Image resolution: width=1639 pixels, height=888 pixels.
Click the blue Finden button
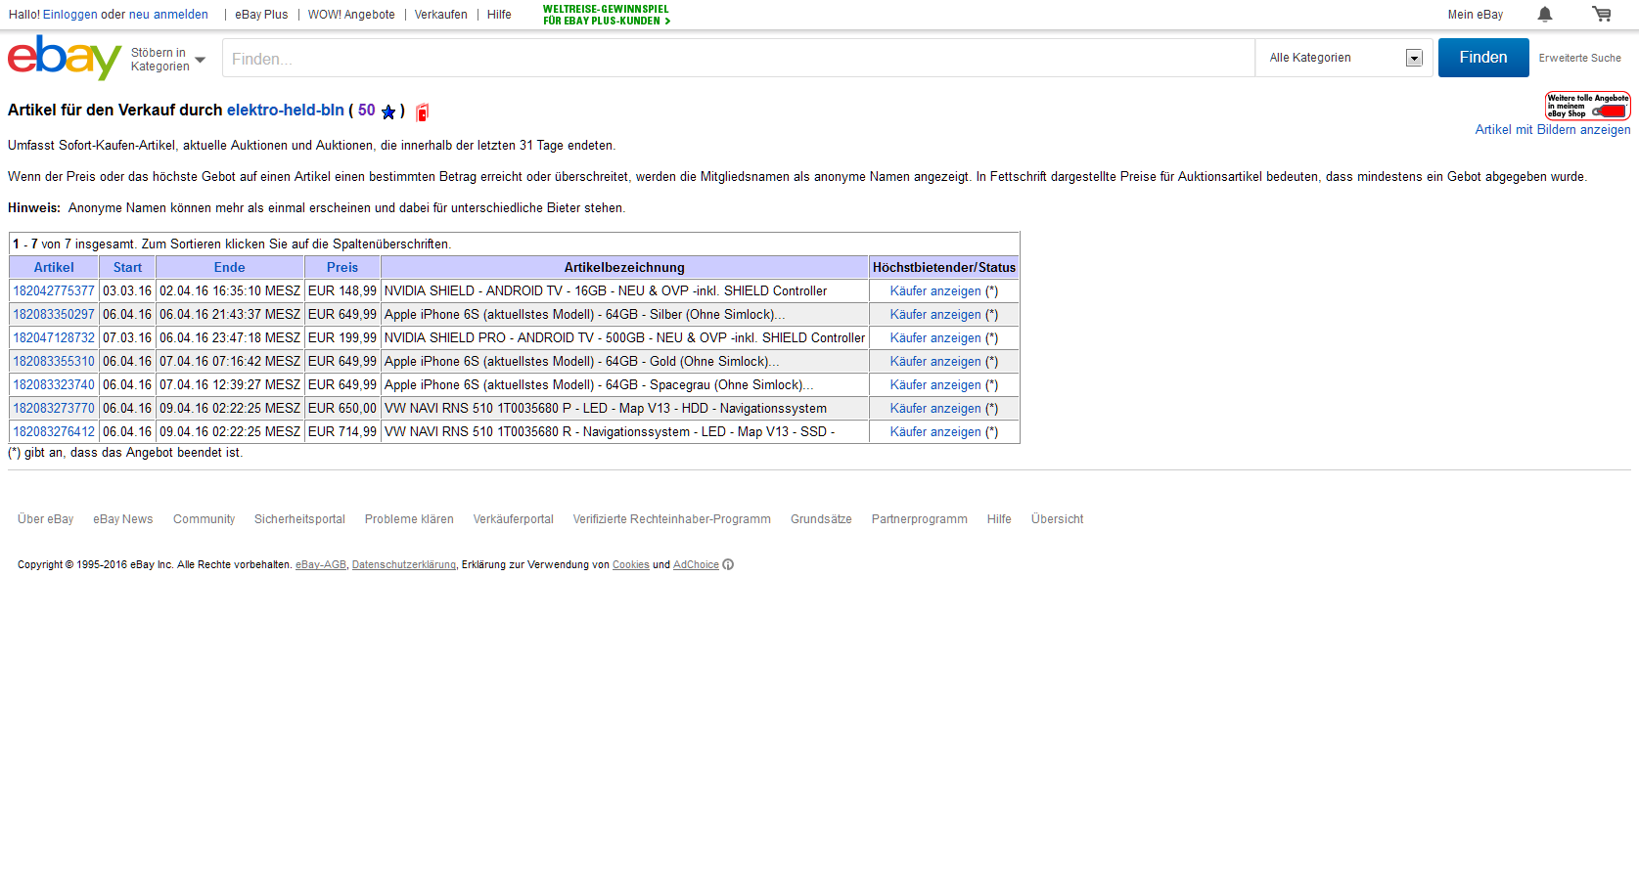[x=1483, y=58]
